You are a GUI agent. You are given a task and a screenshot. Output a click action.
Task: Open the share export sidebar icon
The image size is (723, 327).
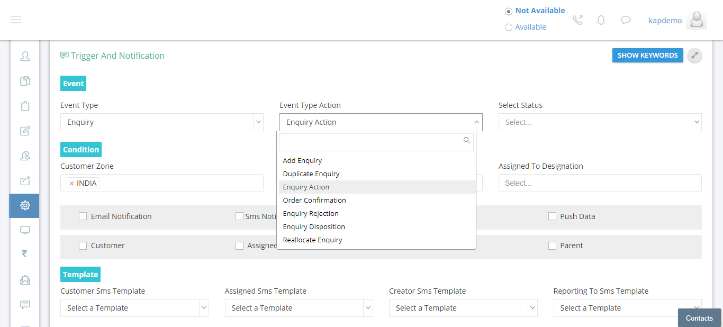[x=25, y=180]
